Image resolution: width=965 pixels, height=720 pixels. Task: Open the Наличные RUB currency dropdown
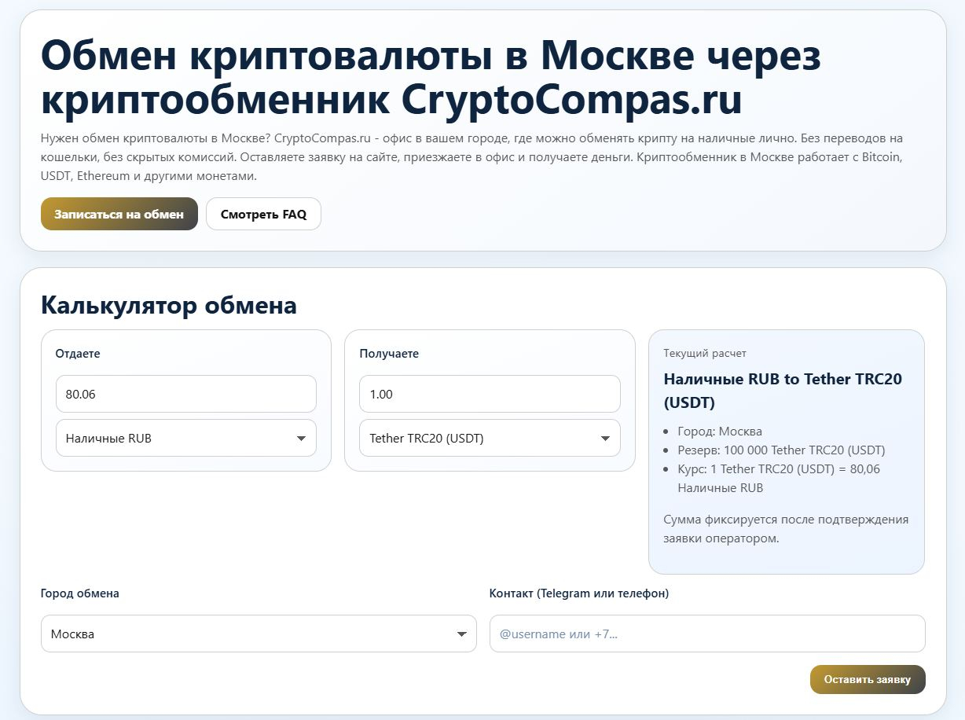coord(186,438)
